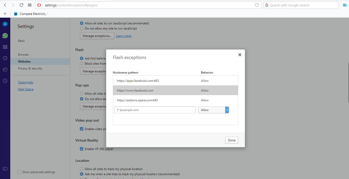
Task: Select Allow all sites to run JavaScript
Action: coord(82,23)
